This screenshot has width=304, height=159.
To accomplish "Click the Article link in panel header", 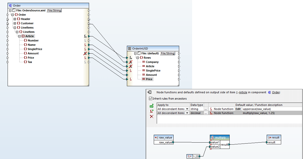I will 243,93.
